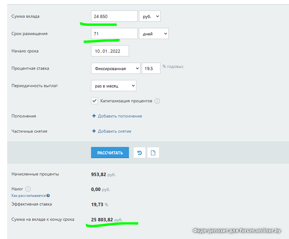The width and height of the screenshot is (289, 239).
Task: Click the Периодичность выплат label
Action: click(35, 86)
